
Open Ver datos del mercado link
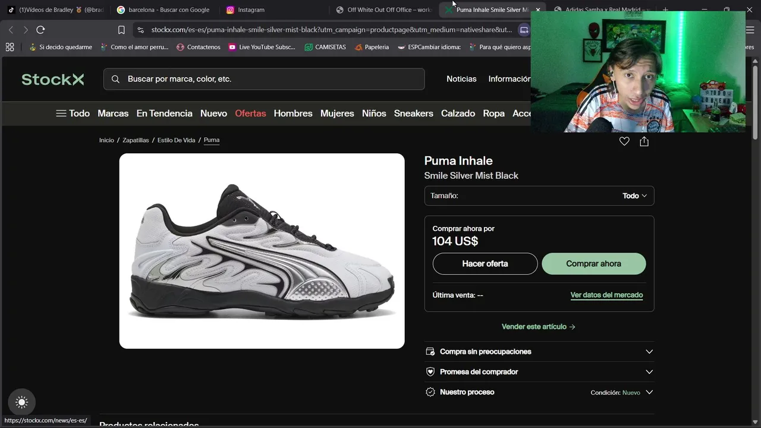point(606,295)
